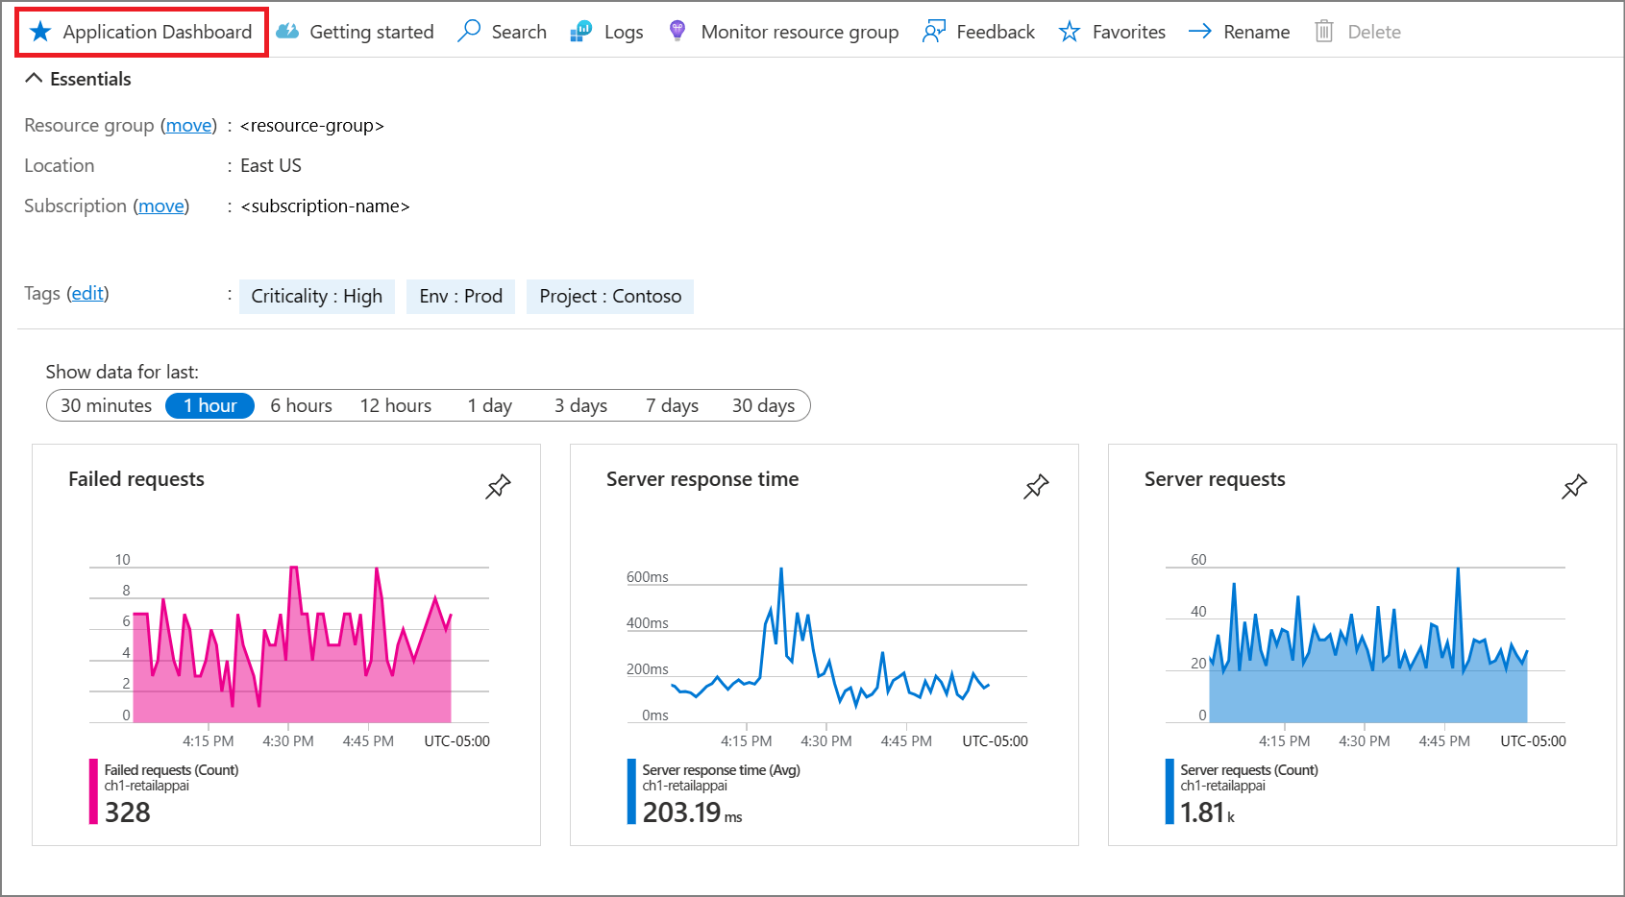Screen dimensions: 1625x897
Task: Collapse the Essentials section
Action: click(x=35, y=77)
